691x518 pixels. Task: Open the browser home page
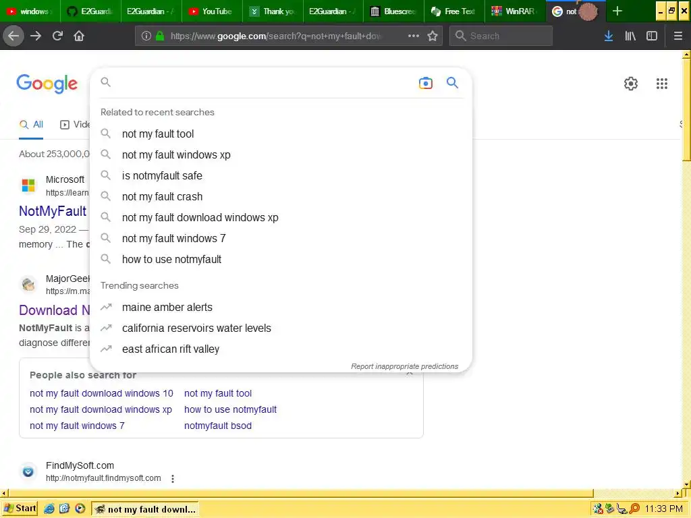(79, 36)
